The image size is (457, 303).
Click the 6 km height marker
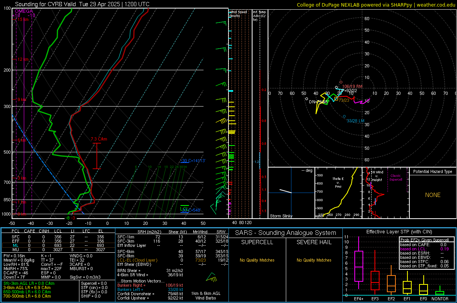pos(22,140)
